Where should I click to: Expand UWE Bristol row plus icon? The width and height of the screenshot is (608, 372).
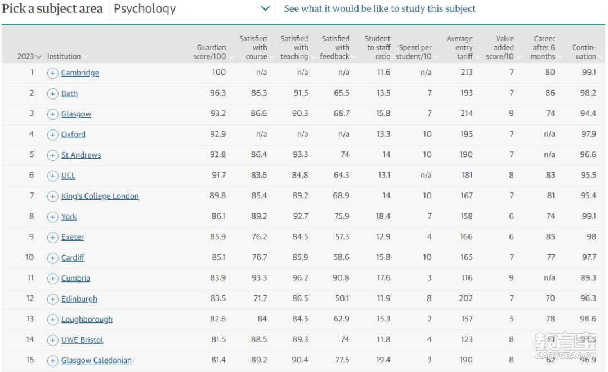pos(53,340)
